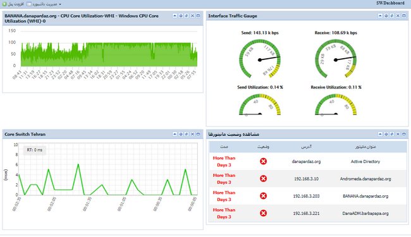Click the 'عنوان مانیتور' column header
This screenshot has width=411, height=237.
[x=365, y=147]
